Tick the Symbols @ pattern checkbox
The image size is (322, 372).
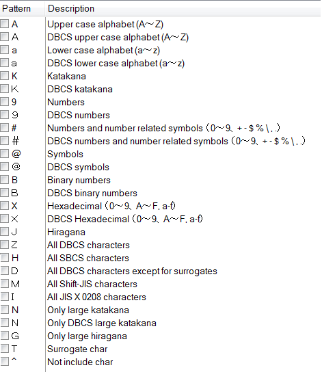[x=4, y=154]
